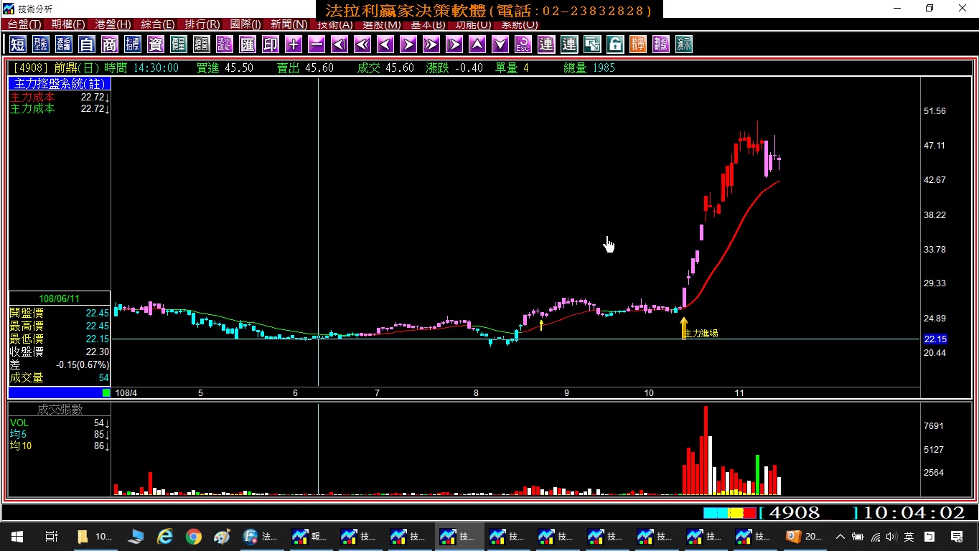Click the 商 toolbar icon

[110, 44]
